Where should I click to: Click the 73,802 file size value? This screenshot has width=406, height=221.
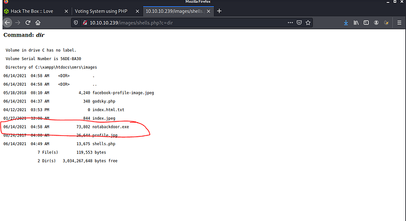[83, 127]
